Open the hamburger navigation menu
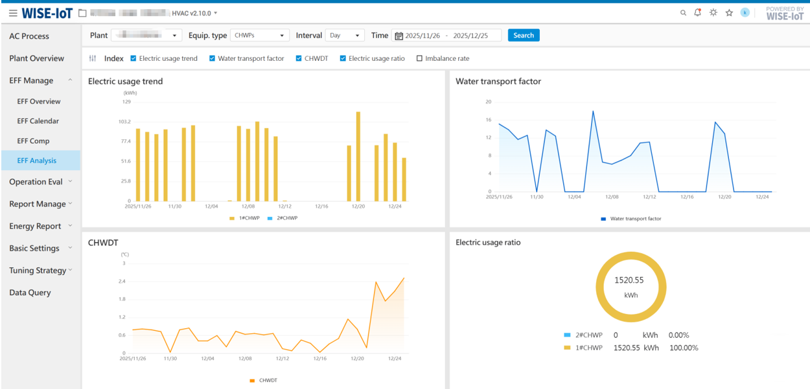The height and width of the screenshot is (389, 810). pos(13,13)
